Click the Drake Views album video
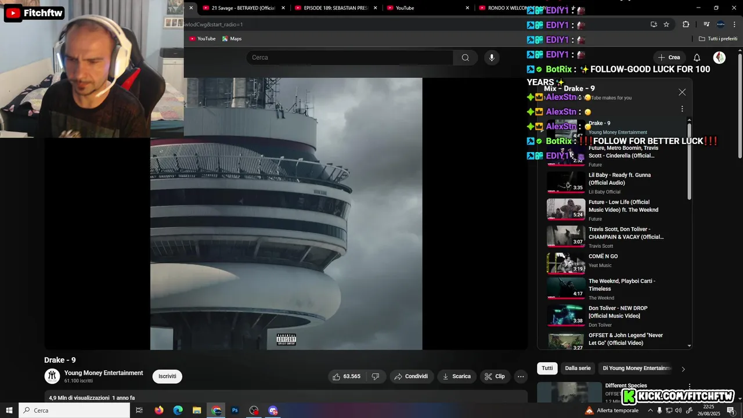This screenshot has width=743, height=418. [286, 214]
